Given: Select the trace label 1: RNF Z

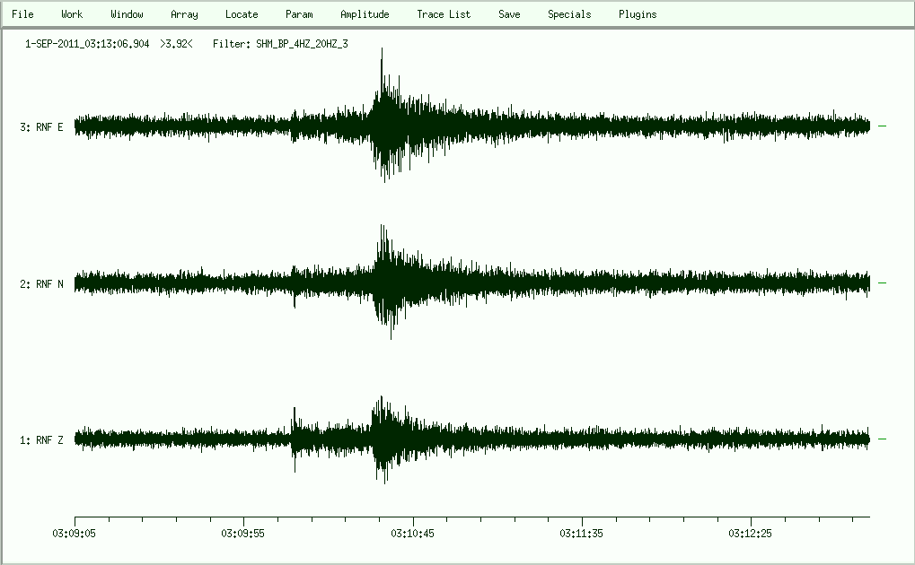Looking at the screenshot, I should 41,440.
